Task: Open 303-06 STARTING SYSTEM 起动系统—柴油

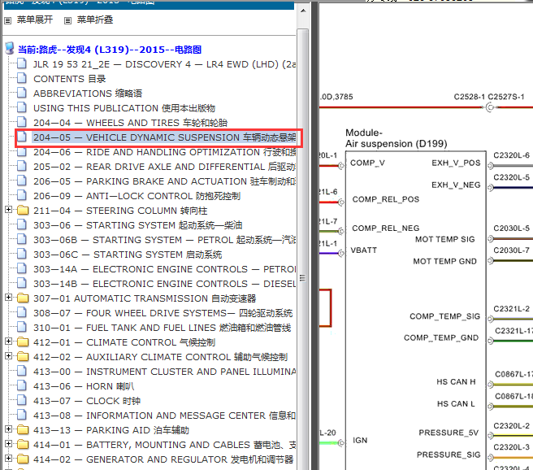Action: 137,225
